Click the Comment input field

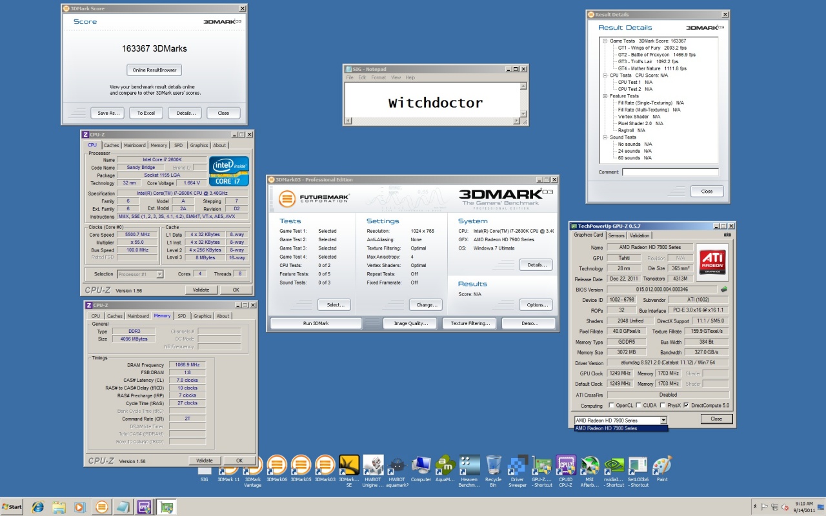670,172
